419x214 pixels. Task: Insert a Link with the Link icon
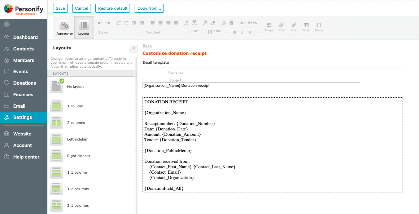293,26
